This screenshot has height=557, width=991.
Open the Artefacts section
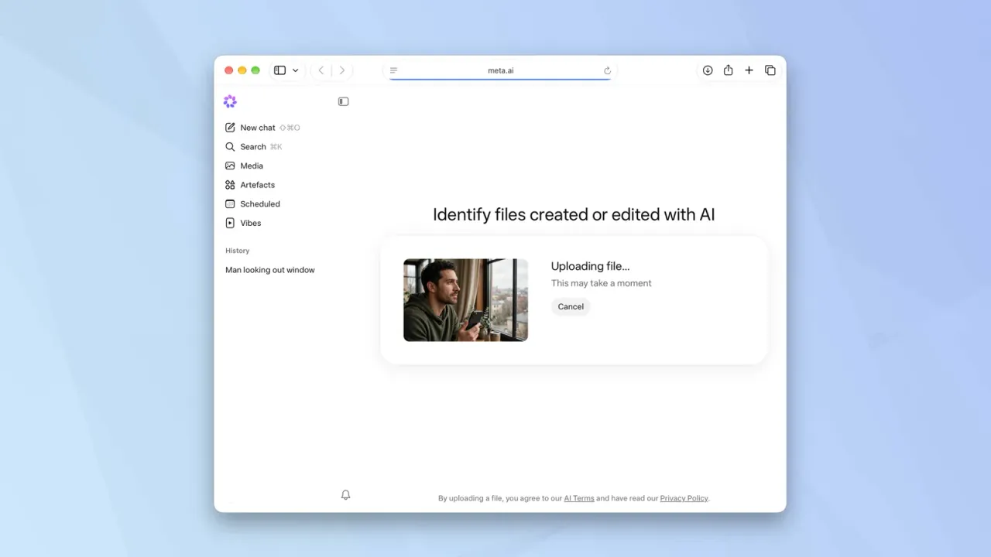[250, 185]
